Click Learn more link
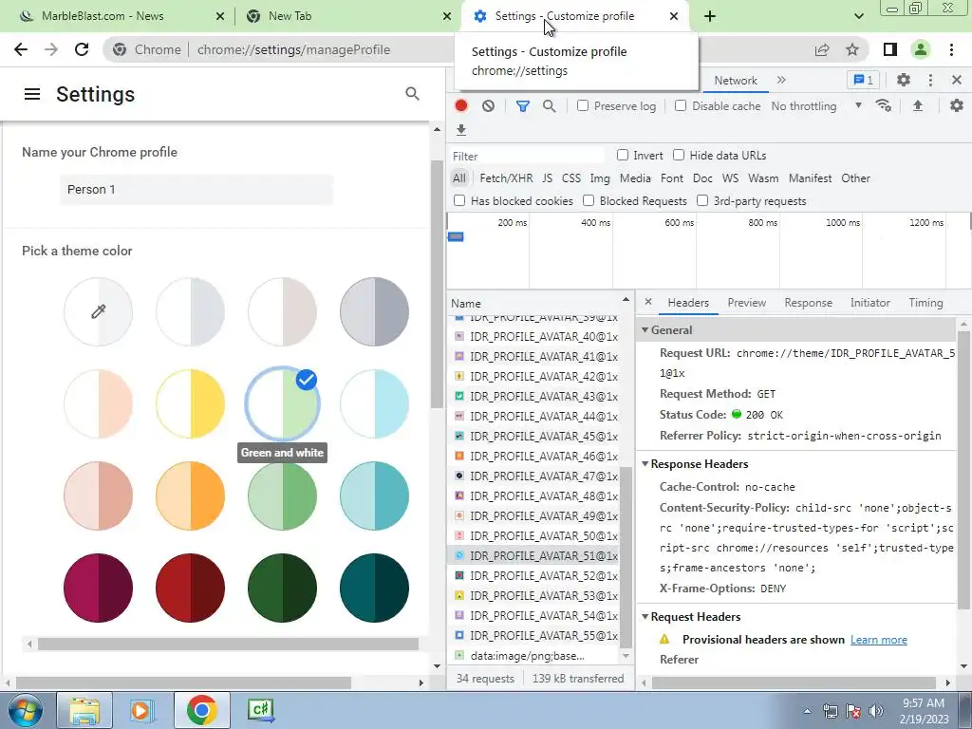The image size is (972, 729). click(x=878, y=639)
